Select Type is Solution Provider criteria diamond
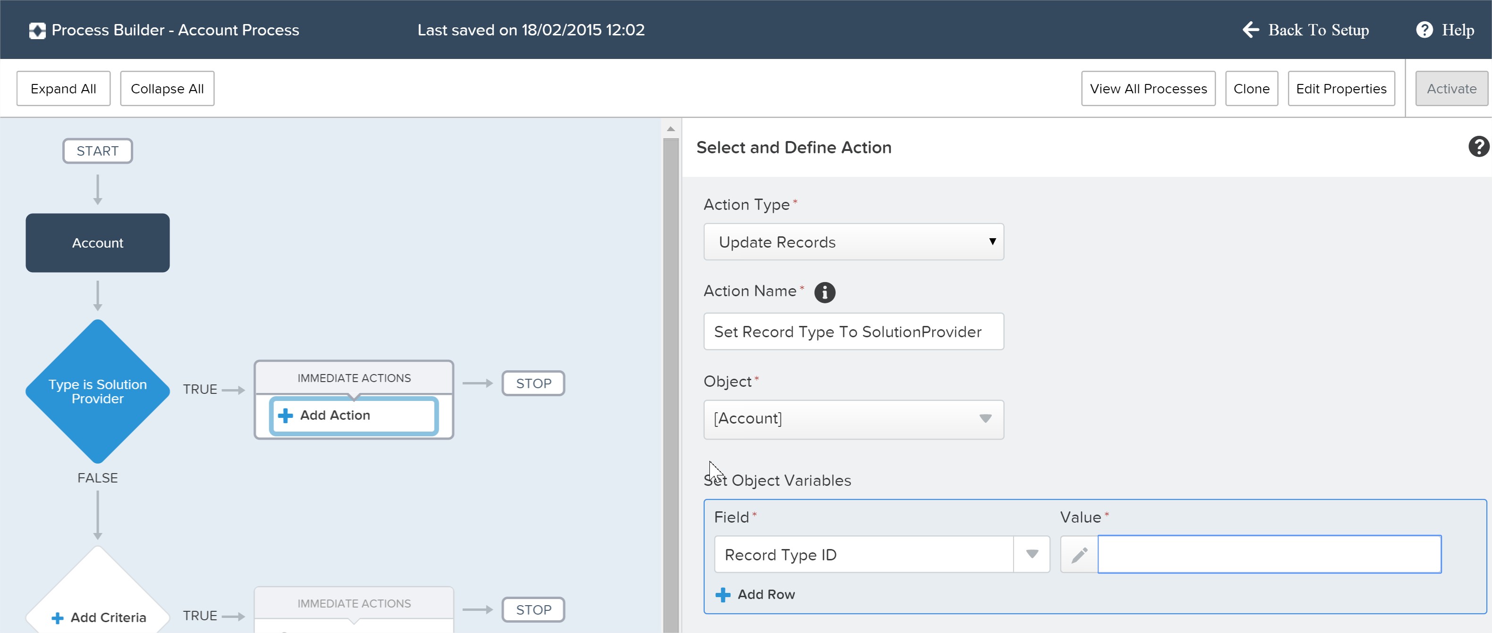Screen dimensions: 1492x633 coord(97,391)
